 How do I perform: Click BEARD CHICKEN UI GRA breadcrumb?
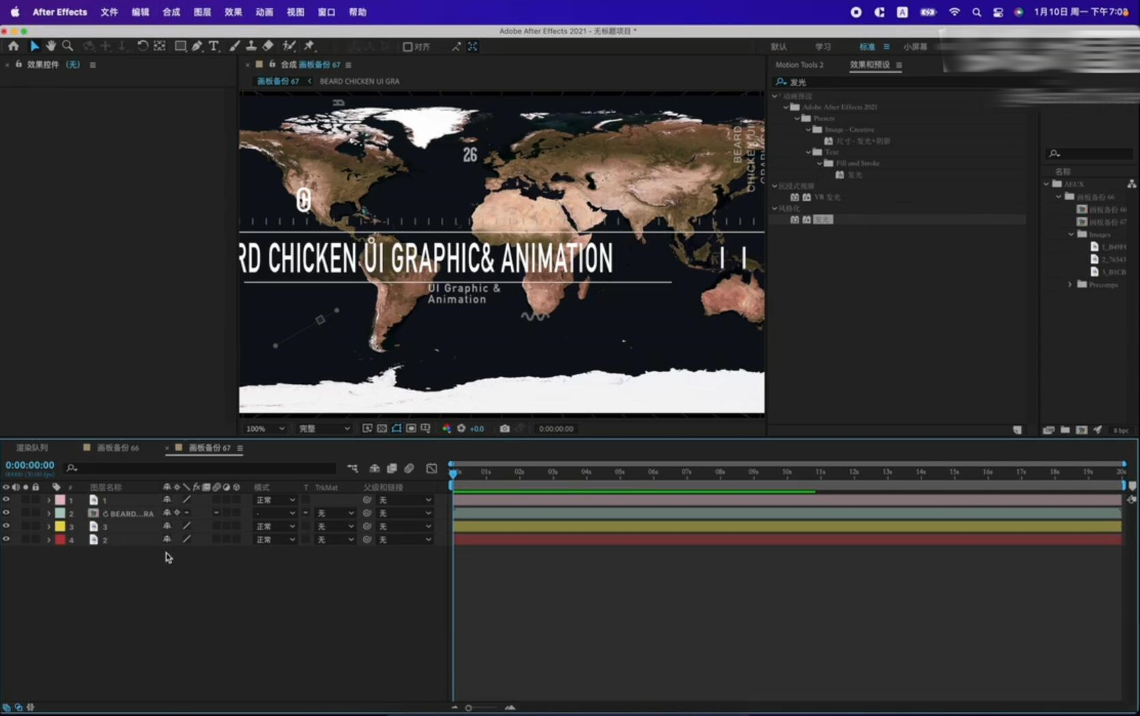pos(359,81)
